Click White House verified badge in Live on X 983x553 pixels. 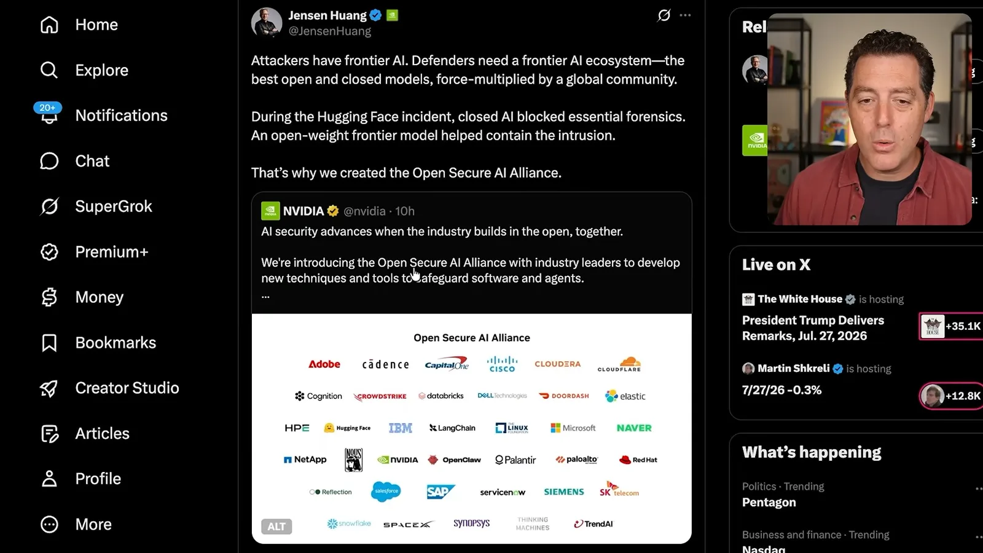click(850, 299)
